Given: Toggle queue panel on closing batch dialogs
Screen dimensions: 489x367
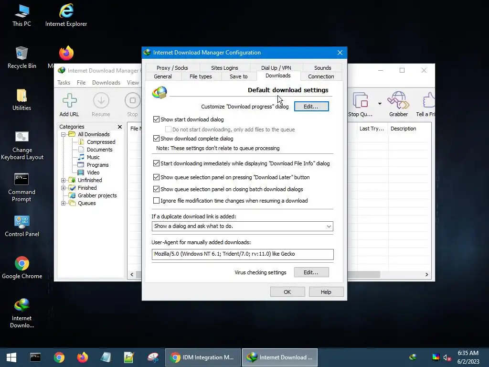Looking at the screenshot, I should coord(156,189).
